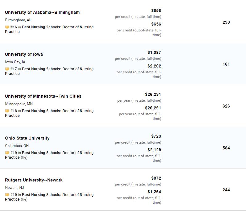246x212 pixels.
Task: Click Ohio State's #19 ranking link (tie)
Action: point(49,155)
